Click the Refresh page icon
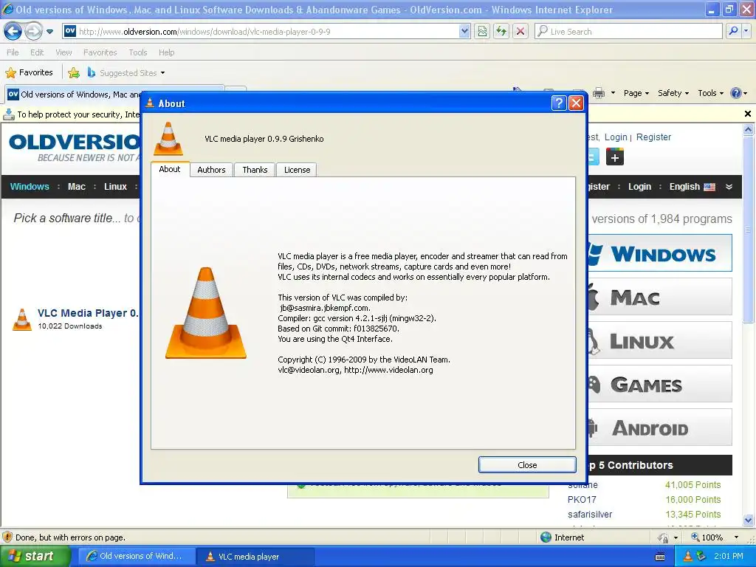The height and width of the screenshot is (567, 756). click(x=501, y=31)
